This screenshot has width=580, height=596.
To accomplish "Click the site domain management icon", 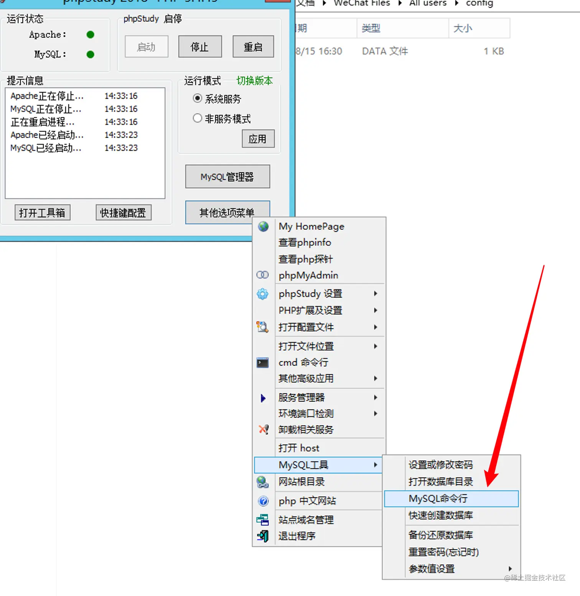I will tap(262, 520).
